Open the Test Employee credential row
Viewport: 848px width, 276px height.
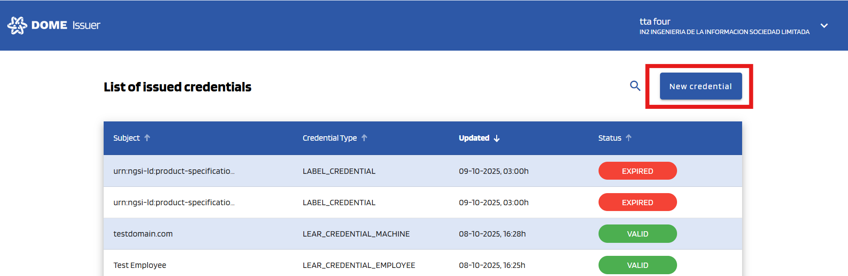140,265
